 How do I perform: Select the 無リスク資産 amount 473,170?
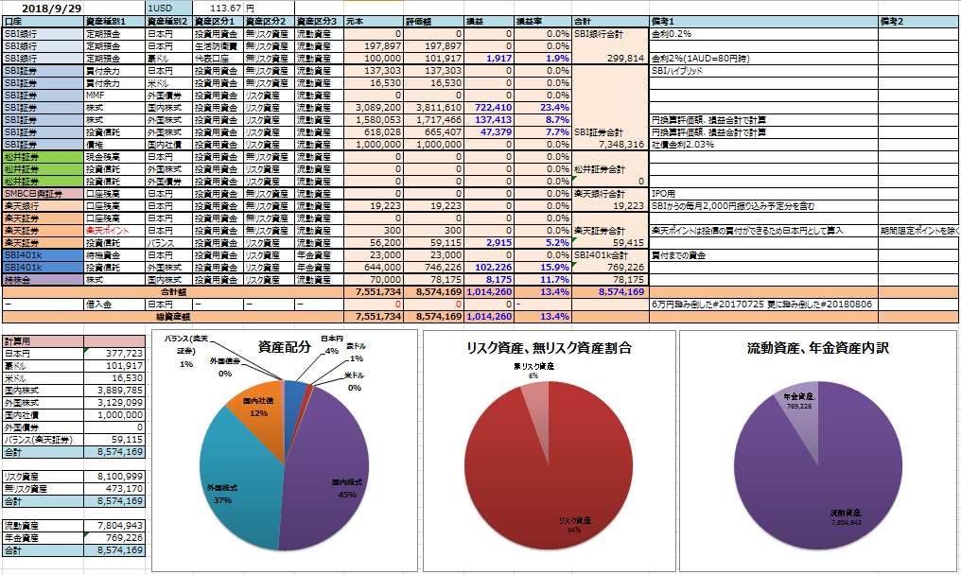(114, 489)
